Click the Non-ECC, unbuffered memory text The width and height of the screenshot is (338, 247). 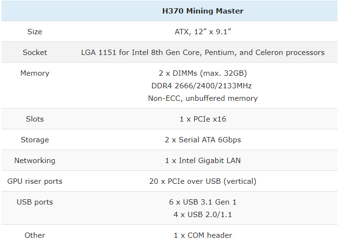pyautogui.click(x=203, y=98)
